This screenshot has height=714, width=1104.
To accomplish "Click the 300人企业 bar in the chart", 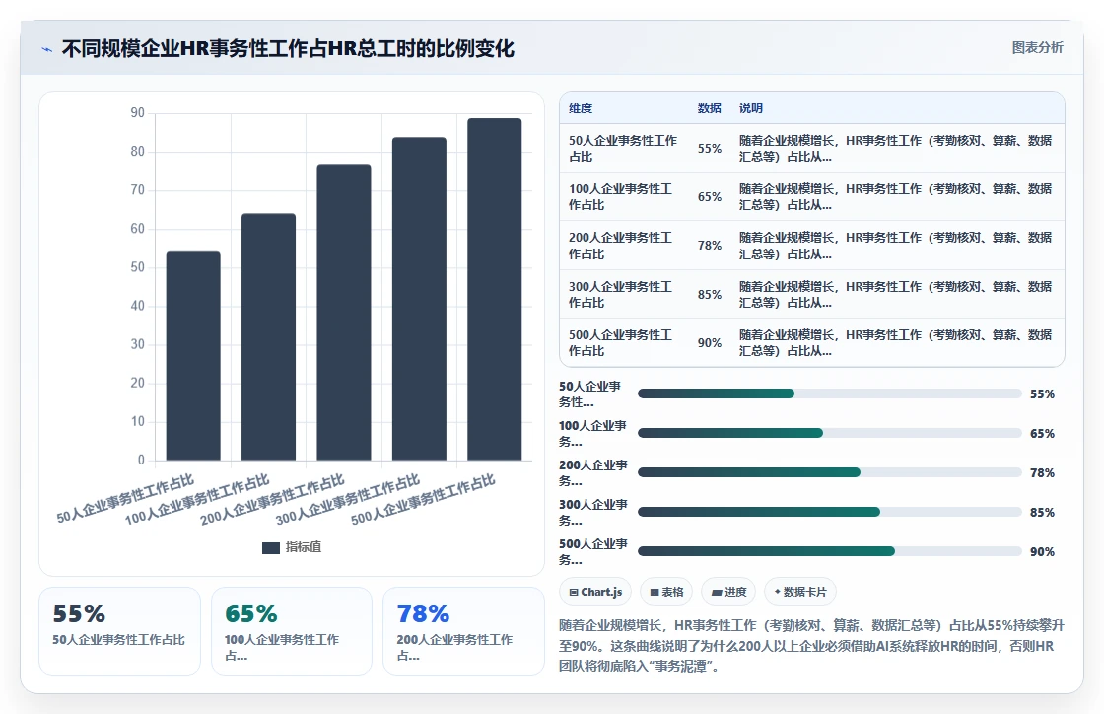I will 419,299.
